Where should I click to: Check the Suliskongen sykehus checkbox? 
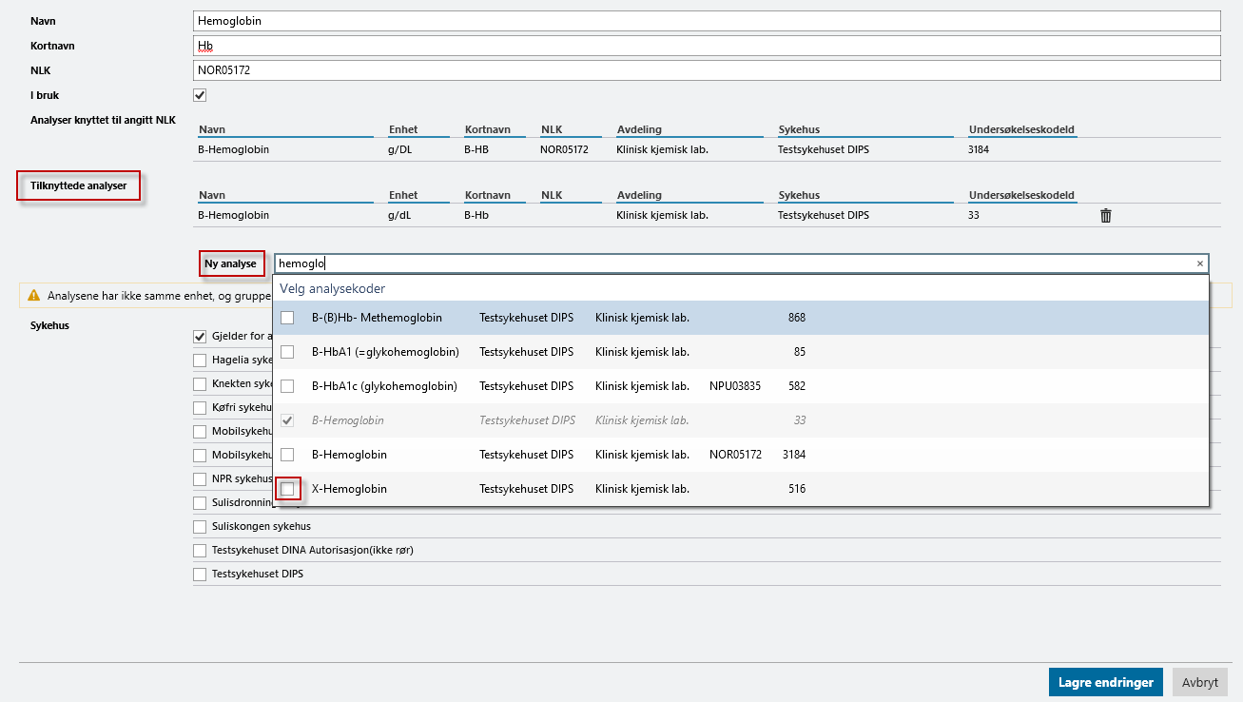tap(200, 526)
